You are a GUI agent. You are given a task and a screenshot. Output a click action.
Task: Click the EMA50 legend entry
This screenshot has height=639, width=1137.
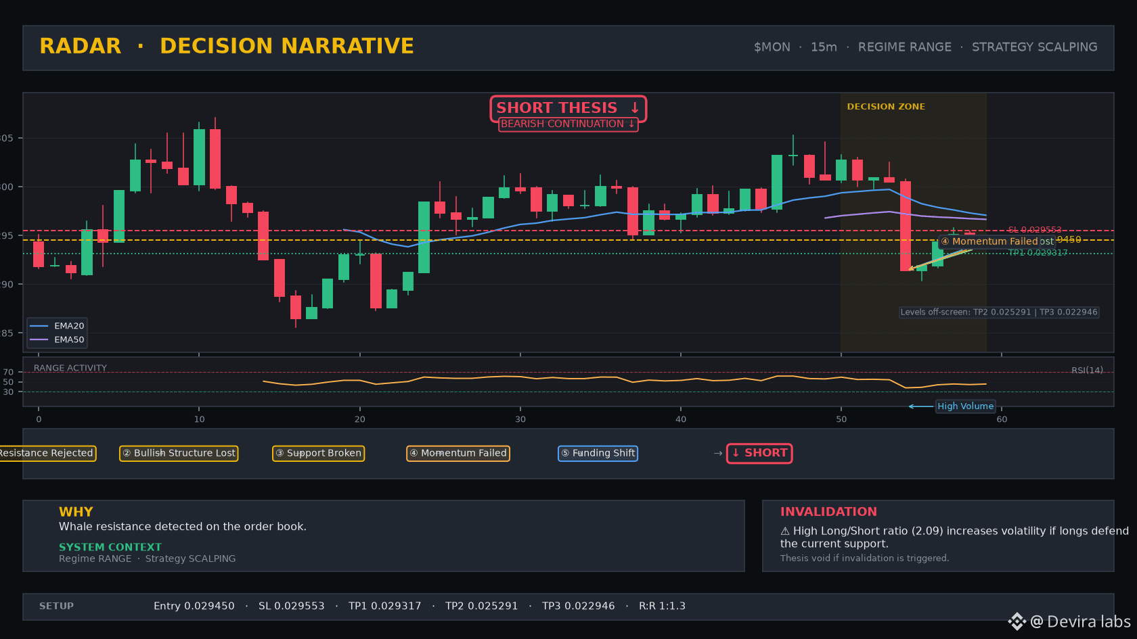(x=58, y=339)
